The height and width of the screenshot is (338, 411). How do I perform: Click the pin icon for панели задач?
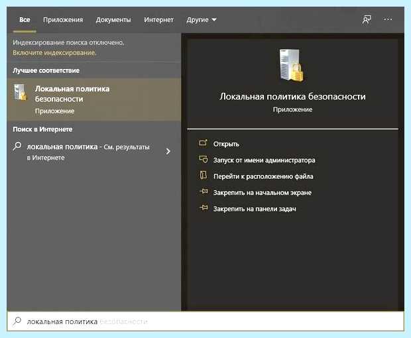coord(204,208)
